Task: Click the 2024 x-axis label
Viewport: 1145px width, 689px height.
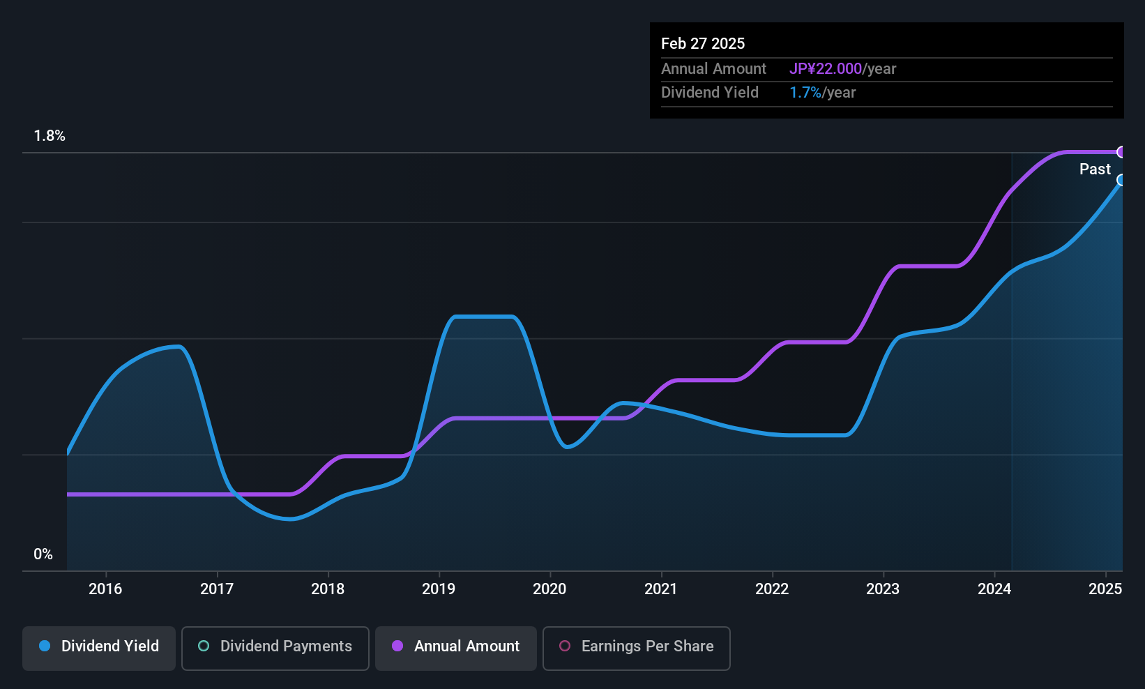Action: 994,589
